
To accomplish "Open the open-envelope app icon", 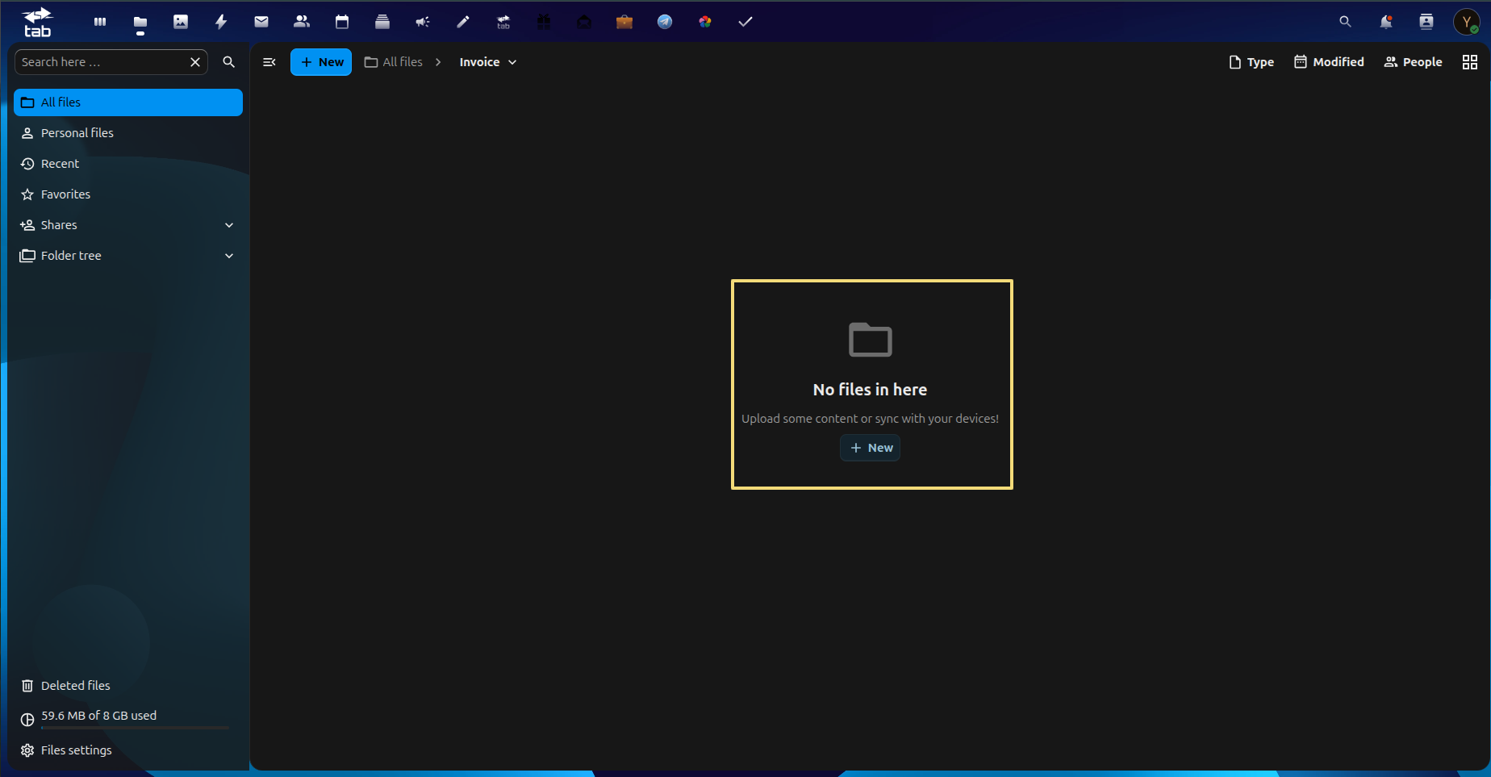I will [x=584, y=22].
